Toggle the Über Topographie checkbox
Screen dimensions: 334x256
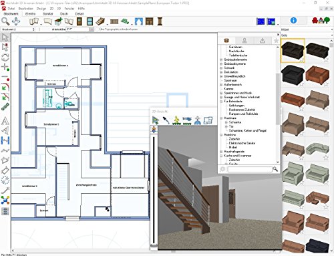(x=98, y=29)
